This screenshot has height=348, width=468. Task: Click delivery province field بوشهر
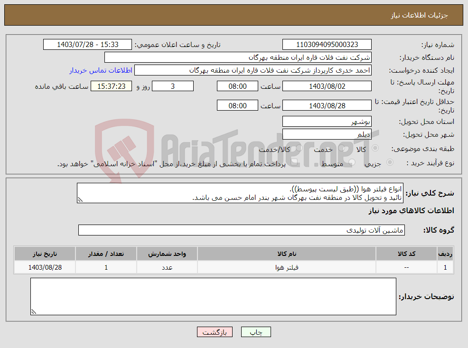tap(327, 122)
